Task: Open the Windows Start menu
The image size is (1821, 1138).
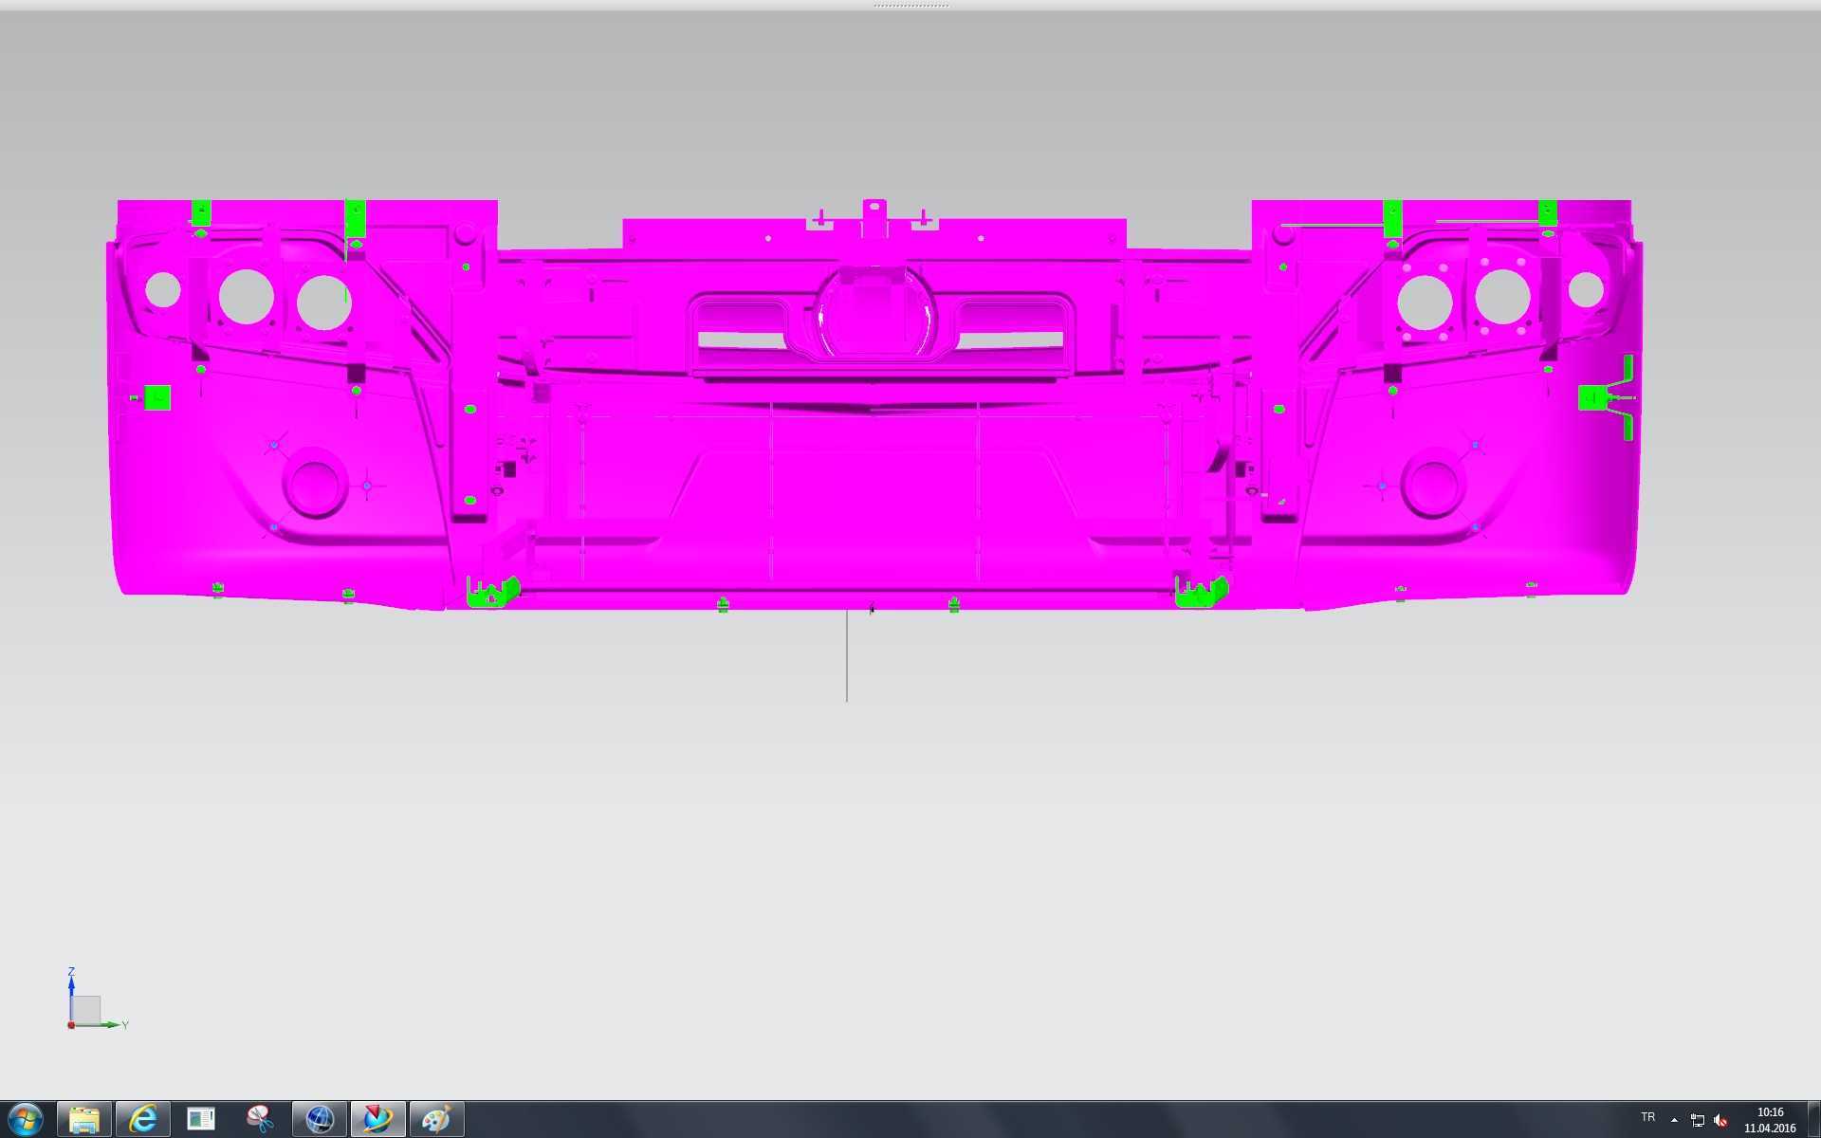Action: pyautogui.click(x=26, y=1119)
